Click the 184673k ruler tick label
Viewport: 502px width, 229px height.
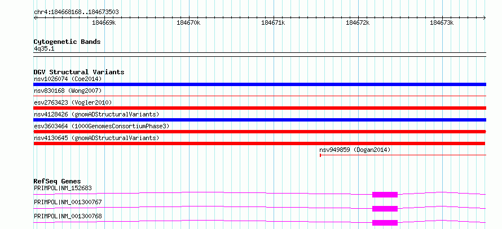point(442,23)
